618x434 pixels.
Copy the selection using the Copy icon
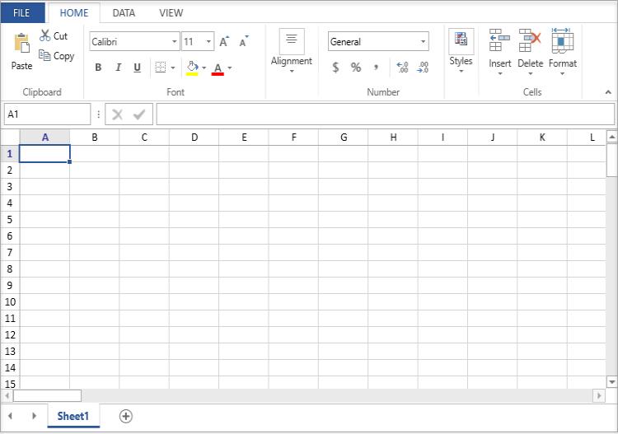coord(44,55)
